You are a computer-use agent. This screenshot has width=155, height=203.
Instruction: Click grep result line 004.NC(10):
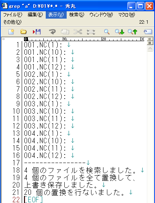tap(45, 141)
